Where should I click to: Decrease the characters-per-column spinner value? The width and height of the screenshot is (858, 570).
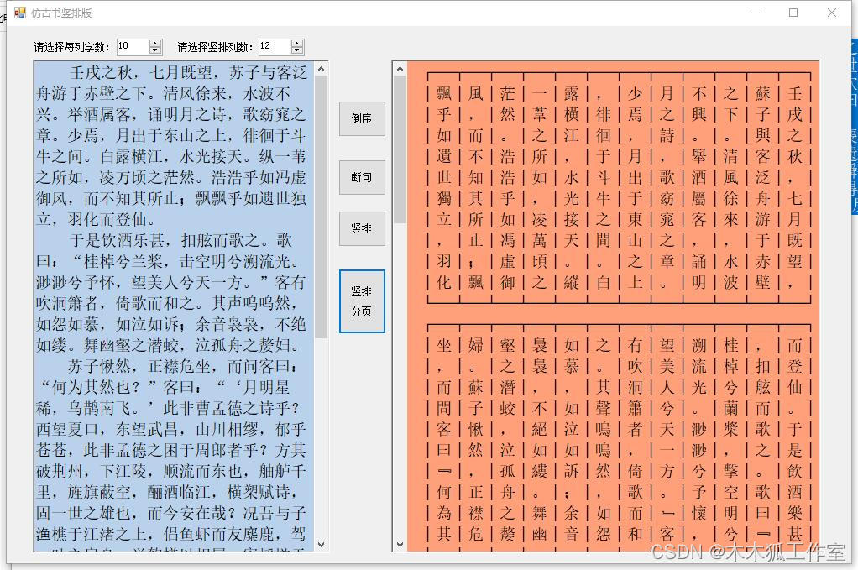point(155,51)
